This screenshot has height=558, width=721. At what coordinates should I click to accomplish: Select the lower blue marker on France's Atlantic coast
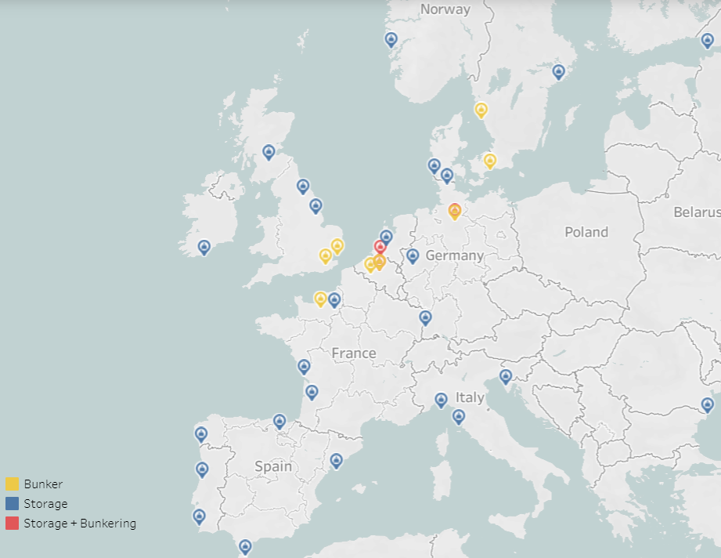pyautogui.click(x=312, y=393)
